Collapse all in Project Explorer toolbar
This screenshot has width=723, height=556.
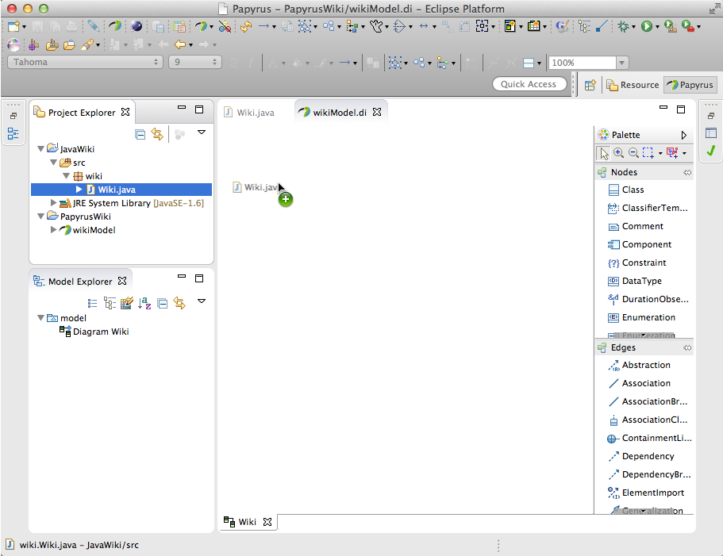click(140, 134)
